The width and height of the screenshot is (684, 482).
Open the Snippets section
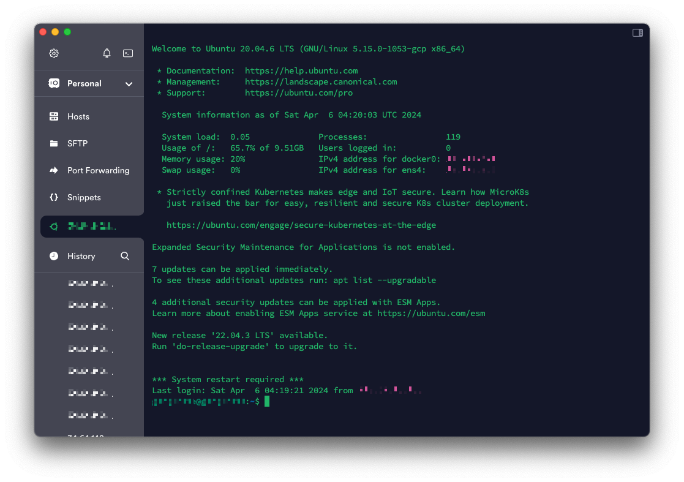89,198
